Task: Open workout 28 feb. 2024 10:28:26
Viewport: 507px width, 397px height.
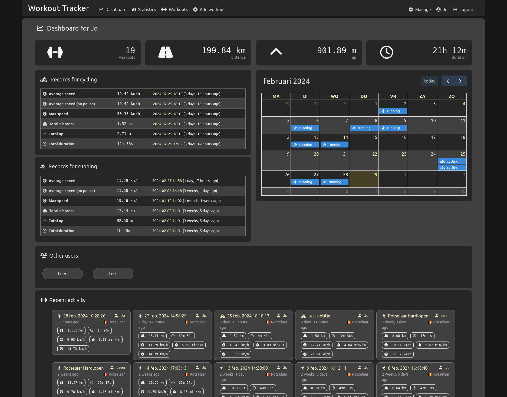Action: pos(84,316)
